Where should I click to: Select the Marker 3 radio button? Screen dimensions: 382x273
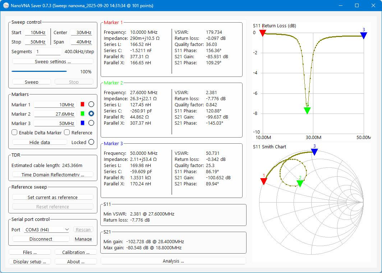(x=91, y=123)
